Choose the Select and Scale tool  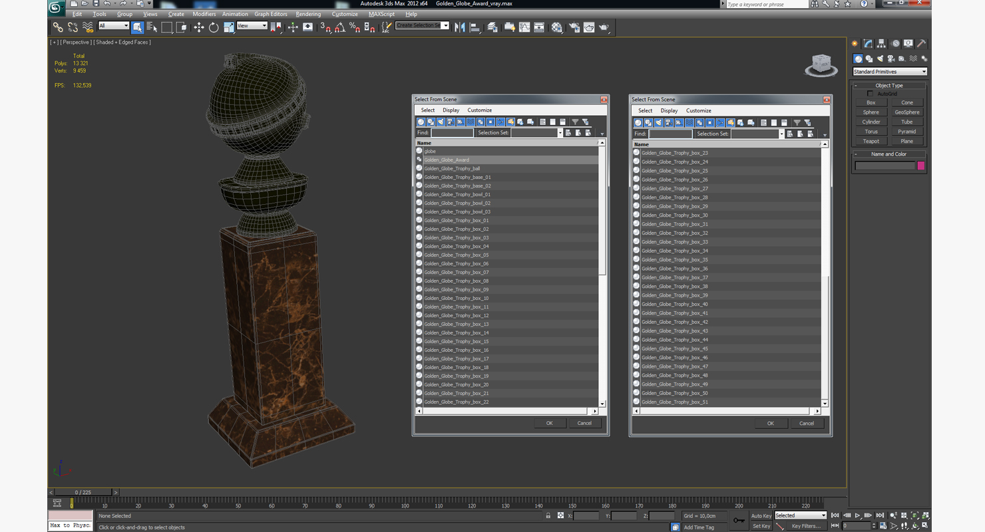229,27
